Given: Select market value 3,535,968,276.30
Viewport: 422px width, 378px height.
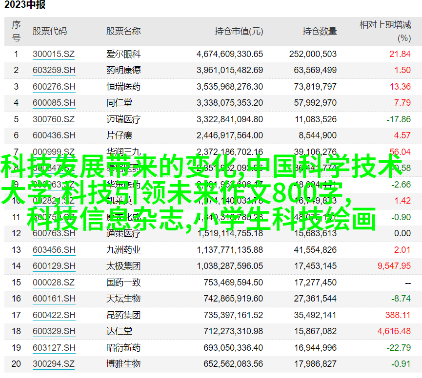Looking at the screenshot, I should coord(230,87).
